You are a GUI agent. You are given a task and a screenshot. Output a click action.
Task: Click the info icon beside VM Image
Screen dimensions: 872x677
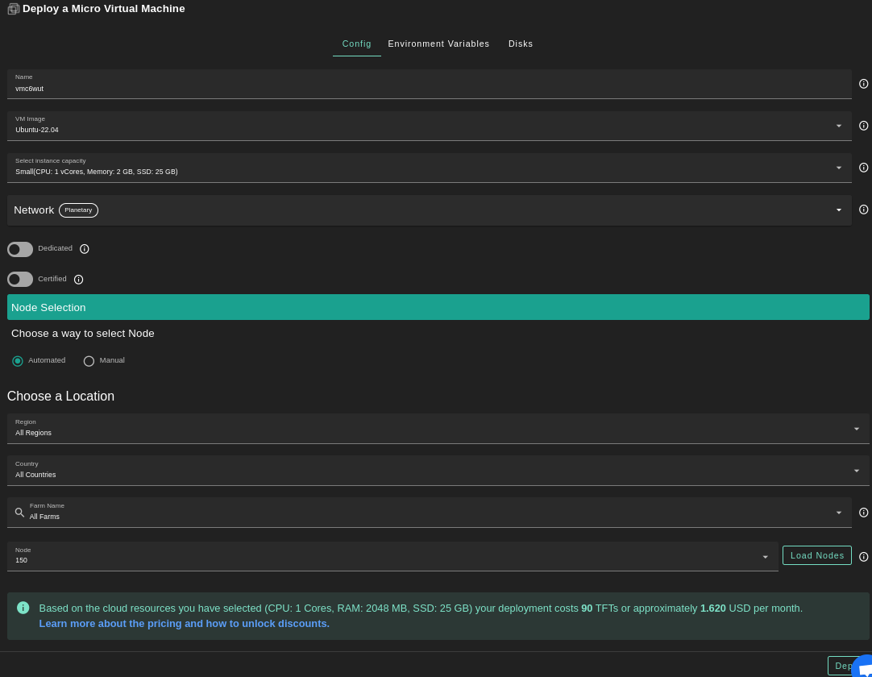pyautogui.click(x=863, y=126)
